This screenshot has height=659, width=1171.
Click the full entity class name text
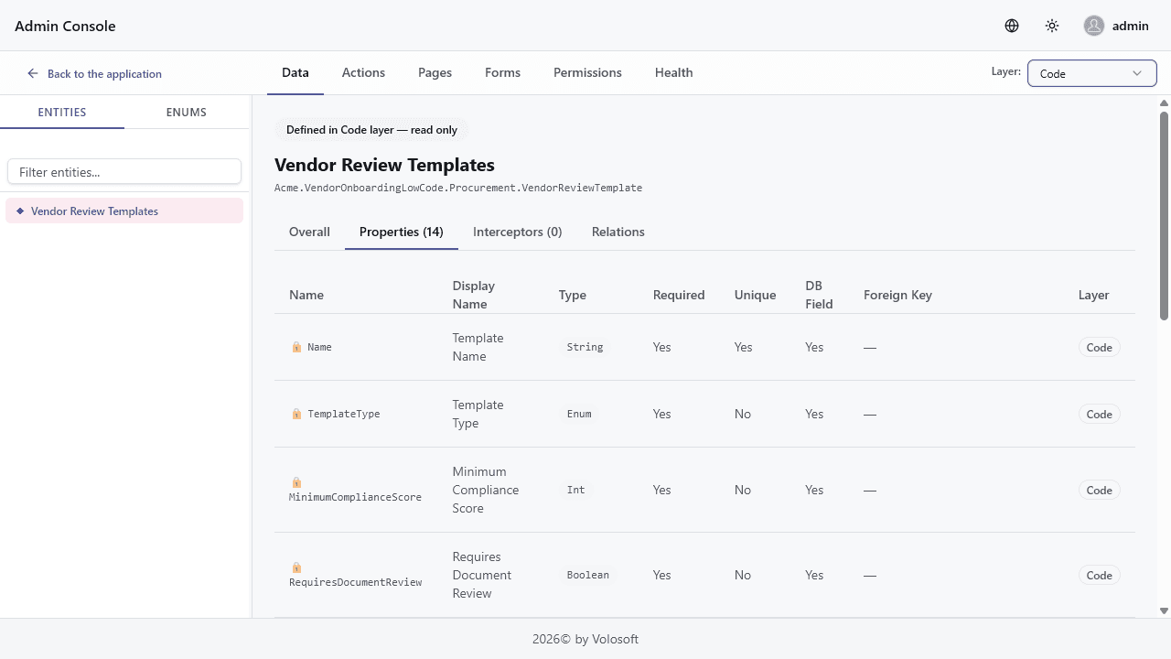(x=458, y=188)
